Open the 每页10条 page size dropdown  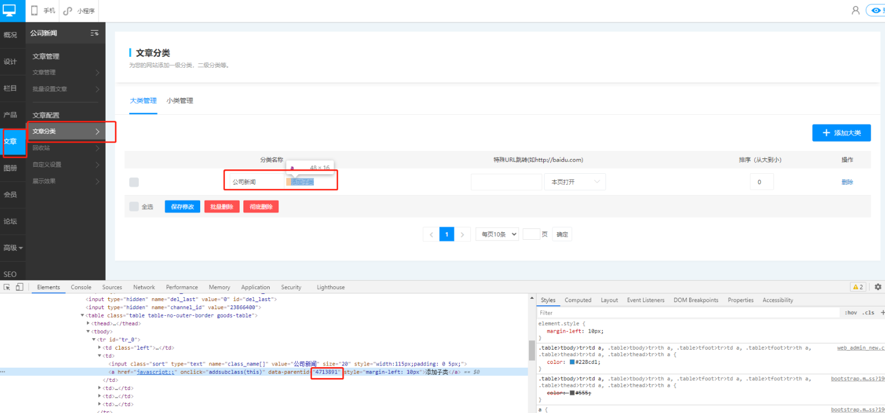click(x=497, y=234)
